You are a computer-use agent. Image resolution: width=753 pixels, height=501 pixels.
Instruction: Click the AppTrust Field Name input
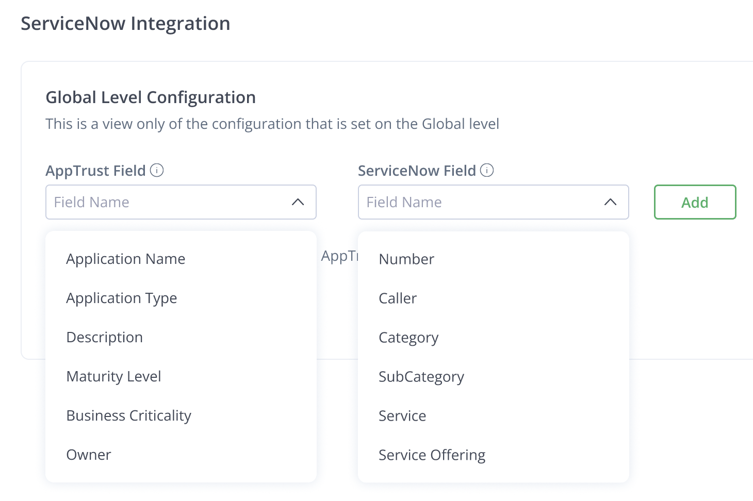pyautogui.click(x=165, y=202)
